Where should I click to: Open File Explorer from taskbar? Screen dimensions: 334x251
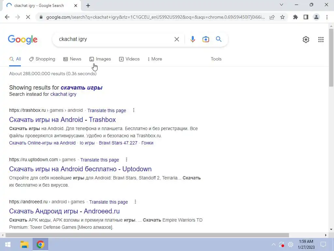pos(24,244)
